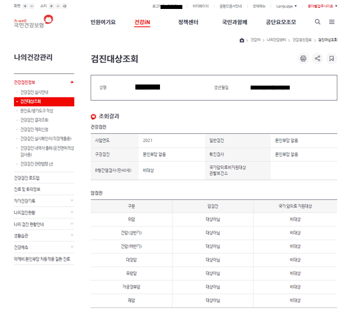
Task: Open the 분야별업무사이트 dropdown
Action: (x=322, y=6)
